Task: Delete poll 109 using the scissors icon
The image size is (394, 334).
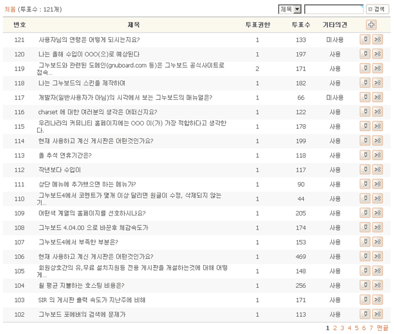Action: coord(377,213)
